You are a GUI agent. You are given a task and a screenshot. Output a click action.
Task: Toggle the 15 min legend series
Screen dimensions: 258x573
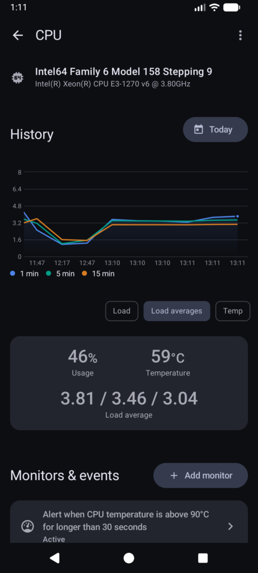[98, 273]
